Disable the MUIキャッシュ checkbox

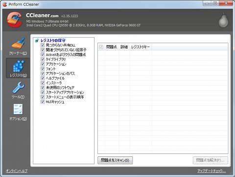pyautogui.click(x=43, y=102)
